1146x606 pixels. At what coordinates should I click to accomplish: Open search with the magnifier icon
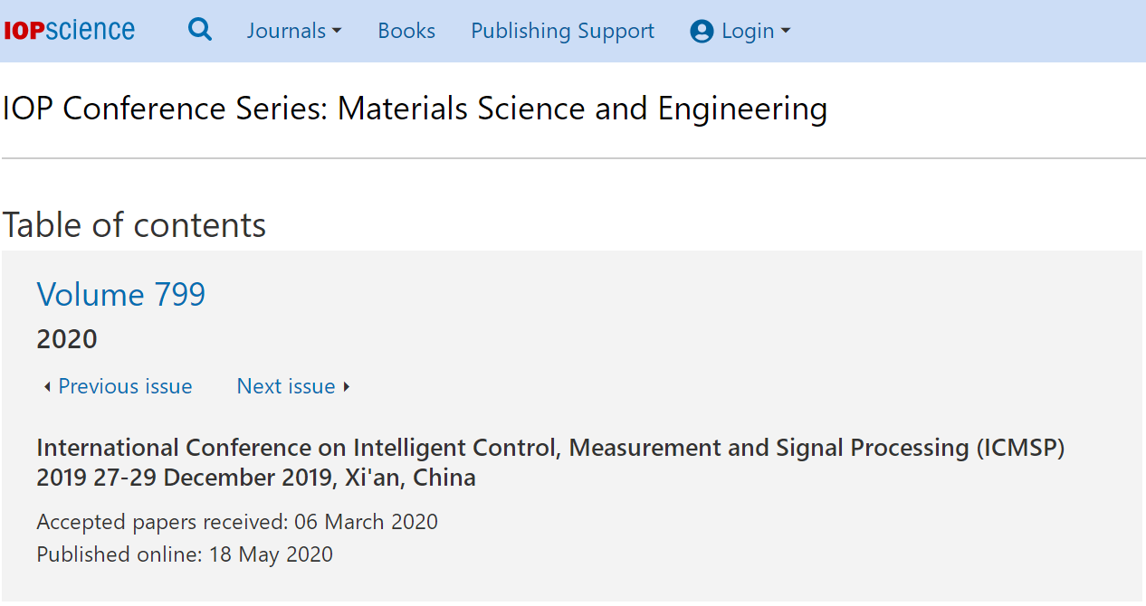[200, 30]
